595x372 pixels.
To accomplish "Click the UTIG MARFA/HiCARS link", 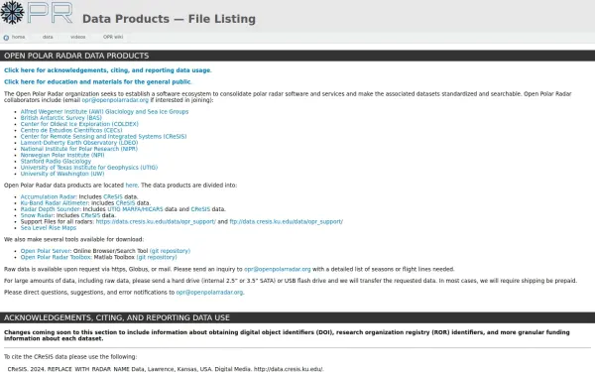I will pos(135,209).
